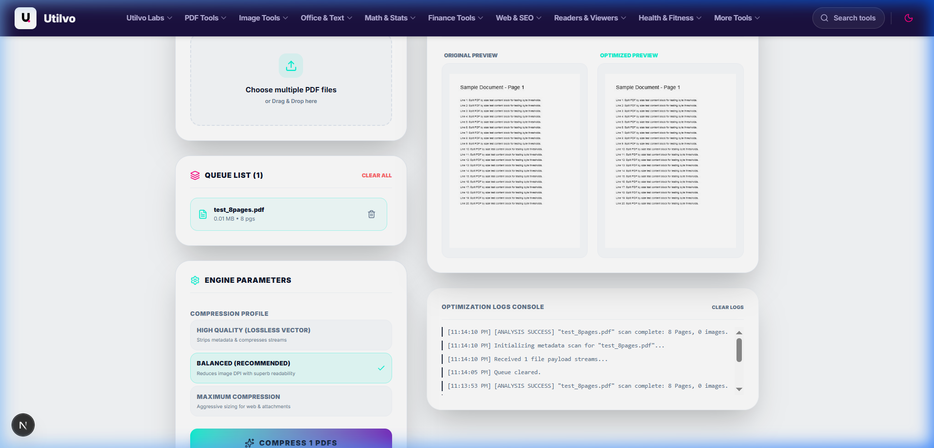Click the Utilvo brand name link
This screenshot has width=934, height=448.
pos(60,18)
